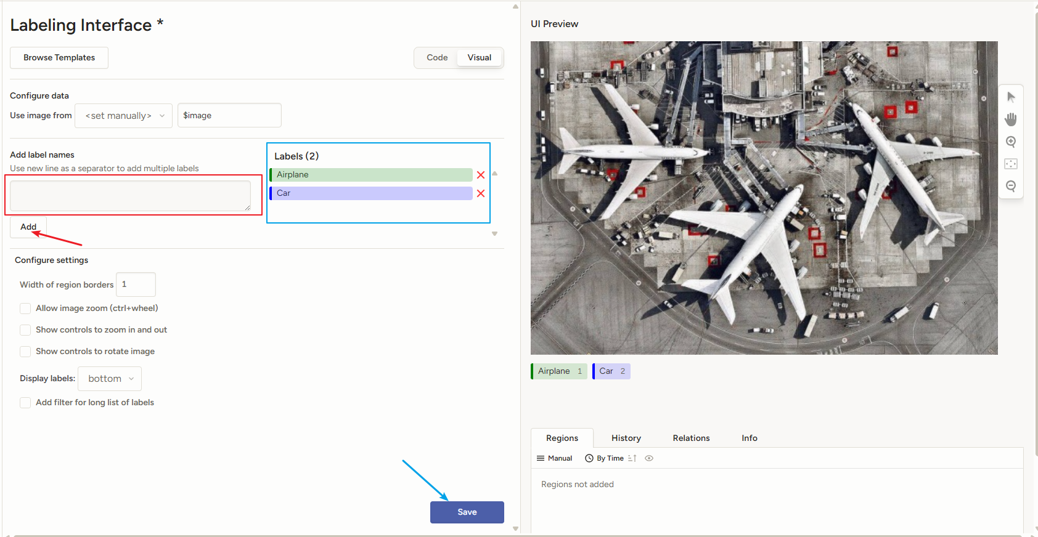Click the By Time clock icon
This screenshot has width=1038, height=537.
[589, 458]
